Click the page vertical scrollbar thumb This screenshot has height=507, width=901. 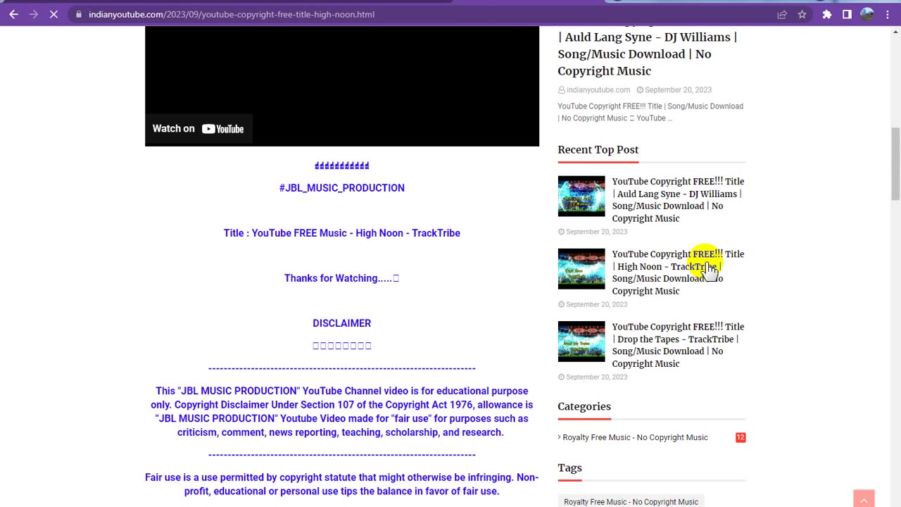pos(895,163)
